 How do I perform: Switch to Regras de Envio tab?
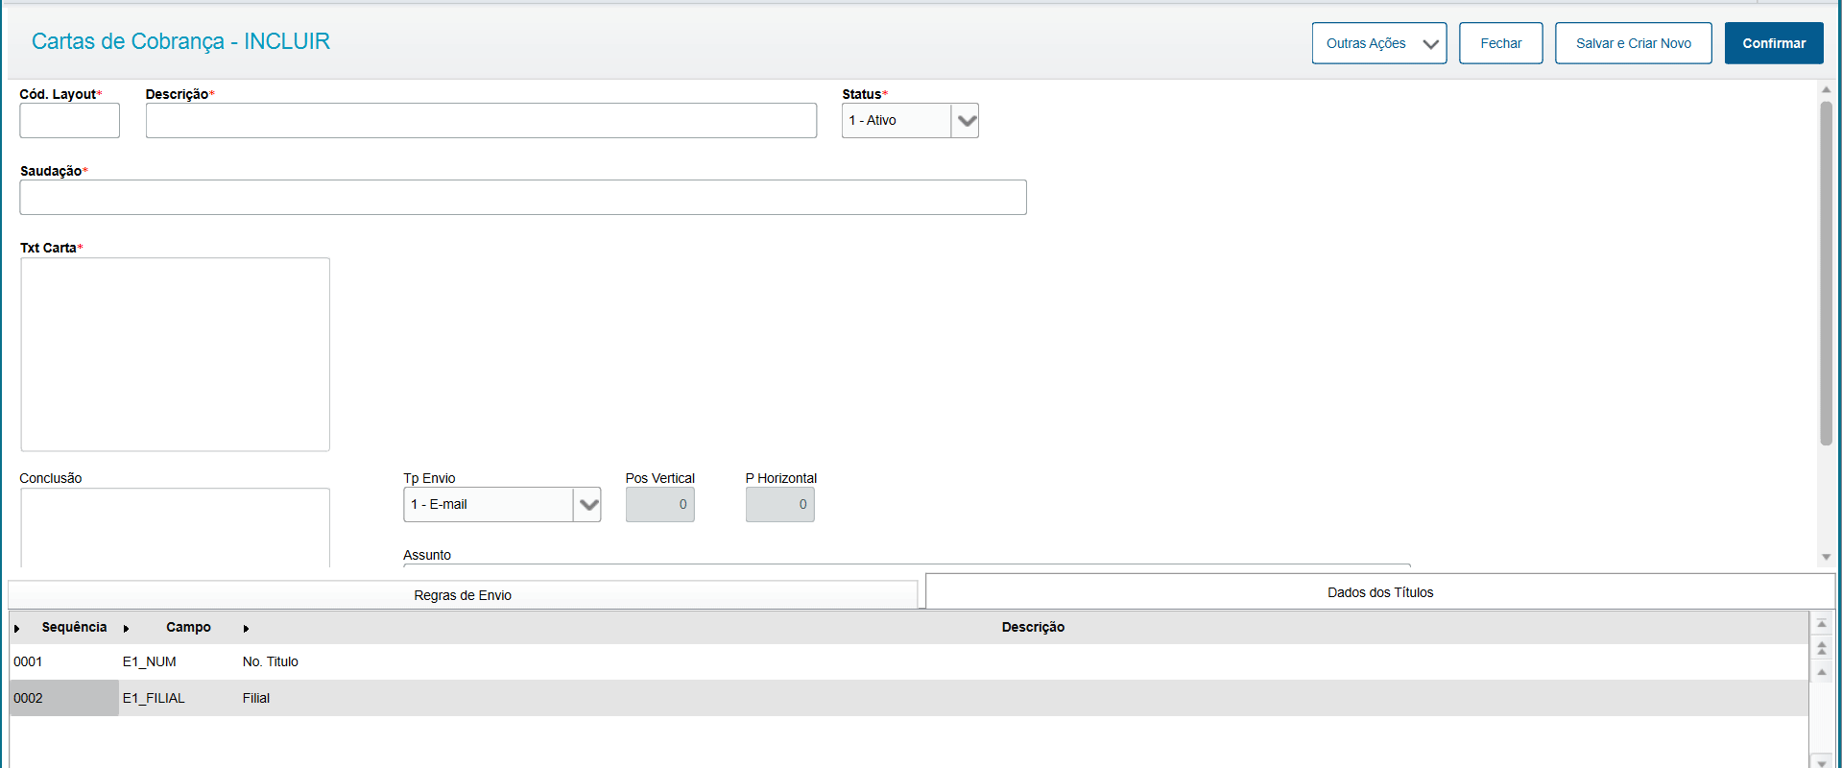point(463,595)
